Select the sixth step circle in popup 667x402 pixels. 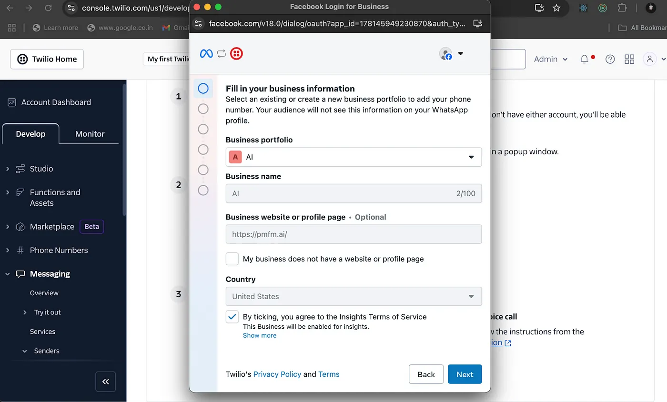tap(203, 191)
